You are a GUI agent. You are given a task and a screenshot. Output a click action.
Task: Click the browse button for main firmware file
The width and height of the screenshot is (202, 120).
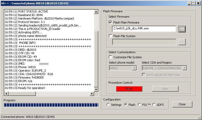tap(182, 29)
